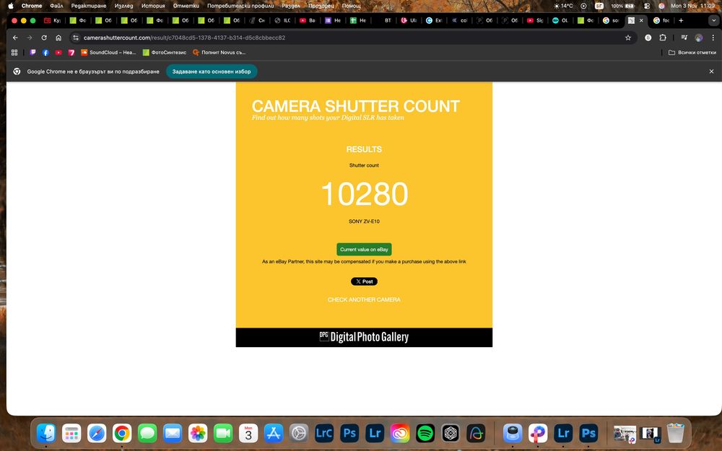Open the Попнит Novus bookmark

pos(219,53)
